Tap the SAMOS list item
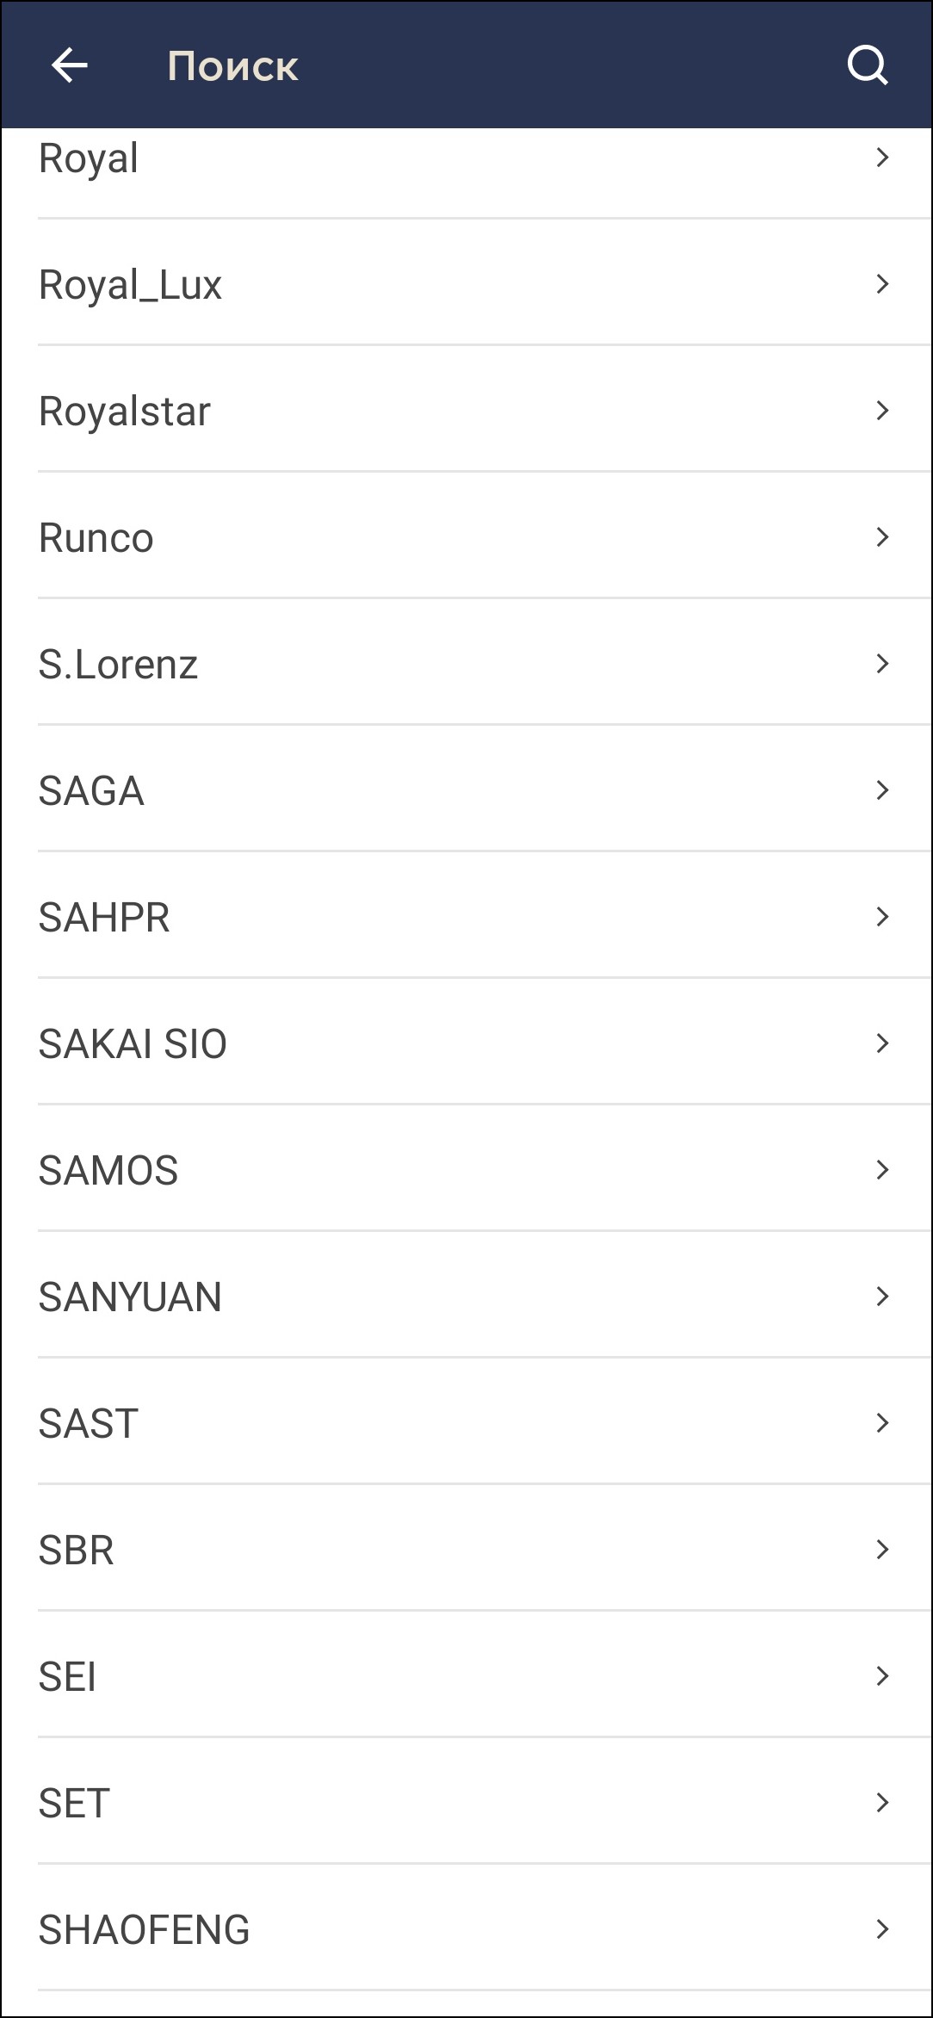 point(108,1171)
